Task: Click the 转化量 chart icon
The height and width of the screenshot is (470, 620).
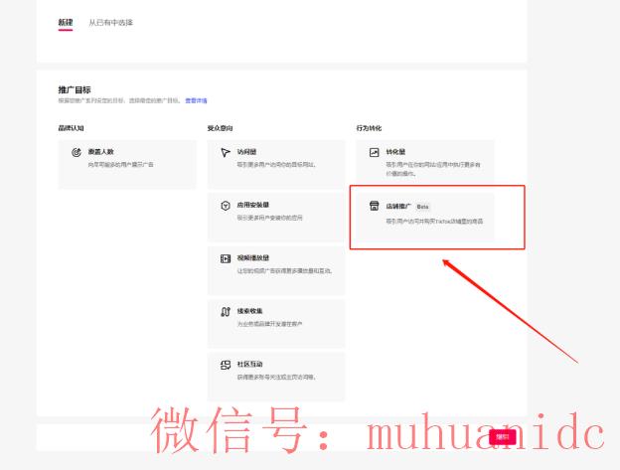Action: [374, 152]
